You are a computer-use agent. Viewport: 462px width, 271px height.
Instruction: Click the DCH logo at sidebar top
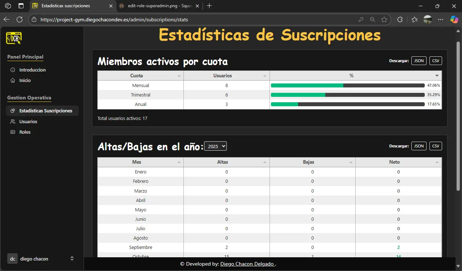14,38
